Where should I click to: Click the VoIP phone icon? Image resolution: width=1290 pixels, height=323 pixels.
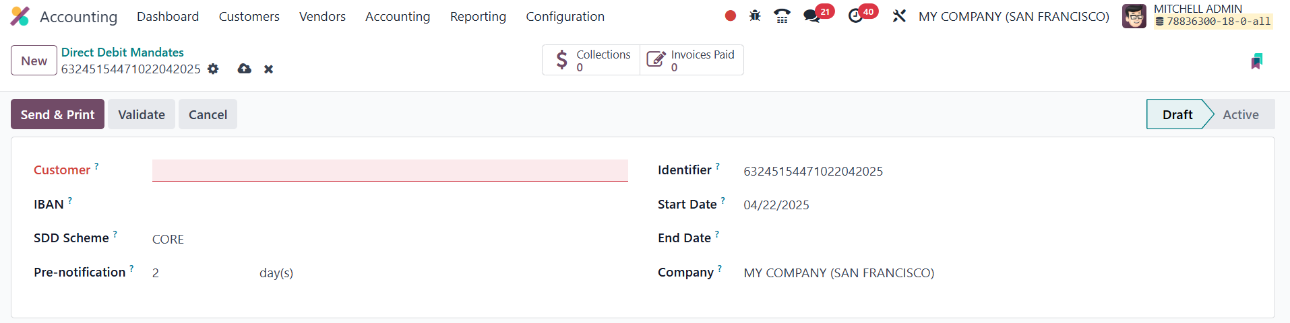pyautogui.click(x=782, y=16)
